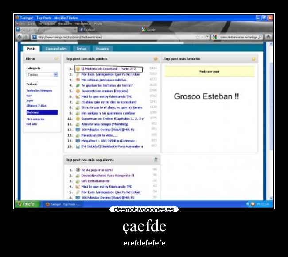Click the 'Nada por aquí' yellow notice
288x257 pixels.
pos(210,72)
